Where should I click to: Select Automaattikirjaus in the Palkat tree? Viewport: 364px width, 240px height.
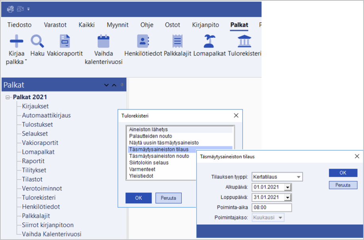point(46,115)
